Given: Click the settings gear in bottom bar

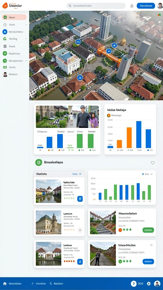Looking at the screenshot, I should (149, 283).
